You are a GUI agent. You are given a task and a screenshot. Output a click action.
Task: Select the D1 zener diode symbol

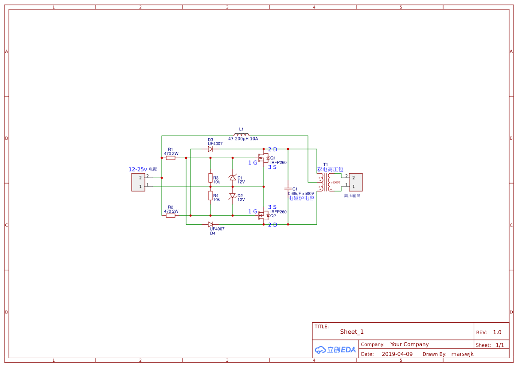[x=233, y=178]
